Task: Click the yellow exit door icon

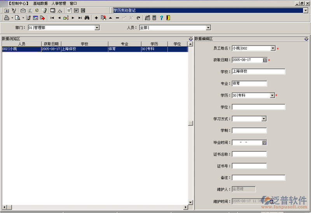Action: point(168,18)
